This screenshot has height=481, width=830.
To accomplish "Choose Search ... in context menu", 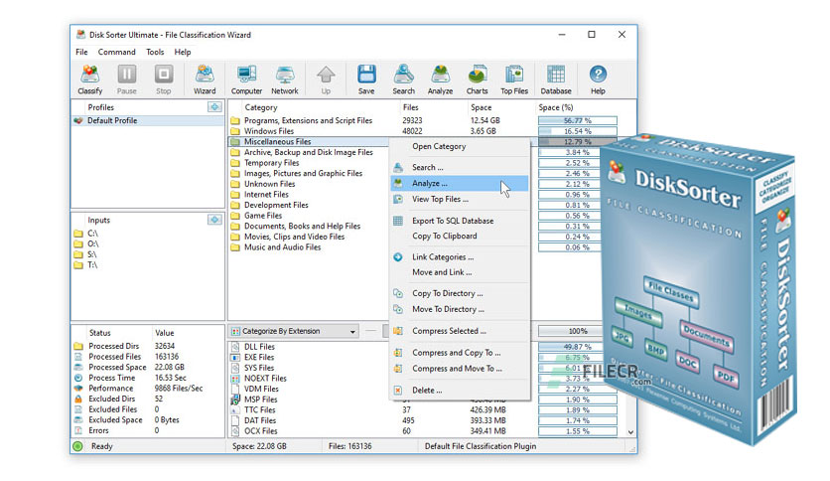I will tap(460, 167).
